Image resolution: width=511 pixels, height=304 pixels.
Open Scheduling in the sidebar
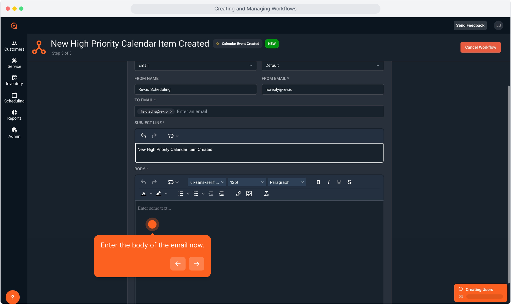(14, 98)
